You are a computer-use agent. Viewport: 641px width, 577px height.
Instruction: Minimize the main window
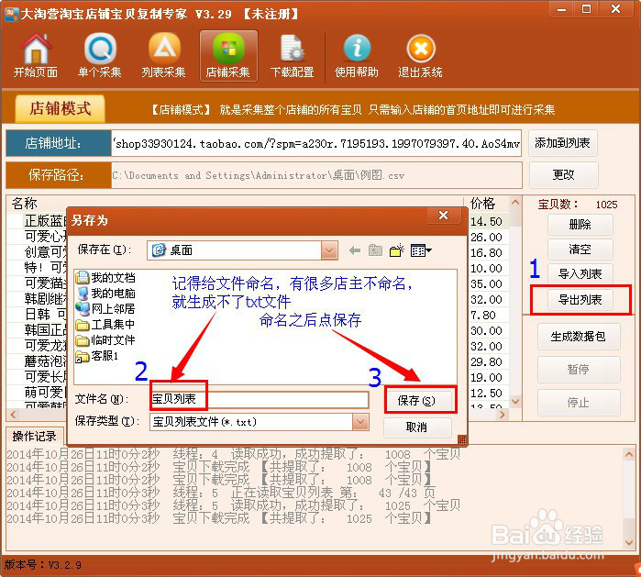point(562,9)
